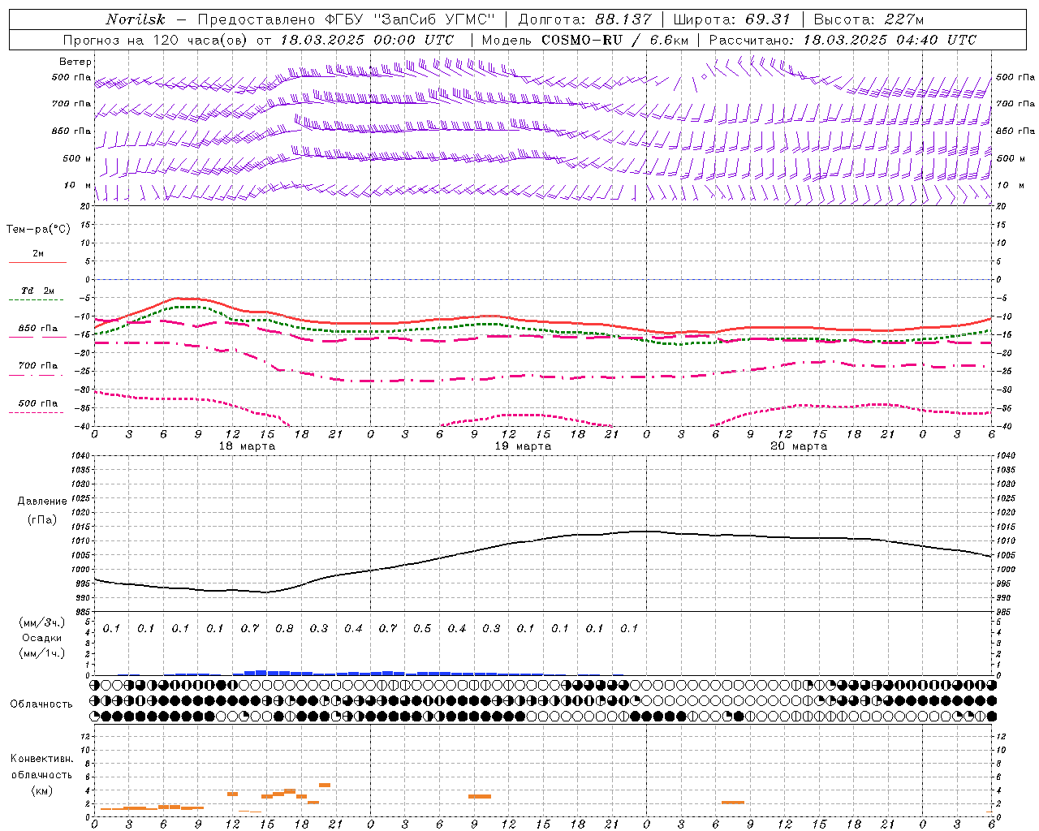Click the 20 марта date label
Screen dimensions: 1039x831
(799, 446)
